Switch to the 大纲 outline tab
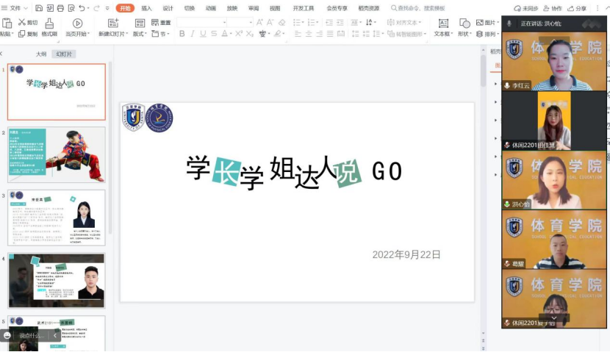The height and width of the screenshot is (352, 610). [42, 54]
